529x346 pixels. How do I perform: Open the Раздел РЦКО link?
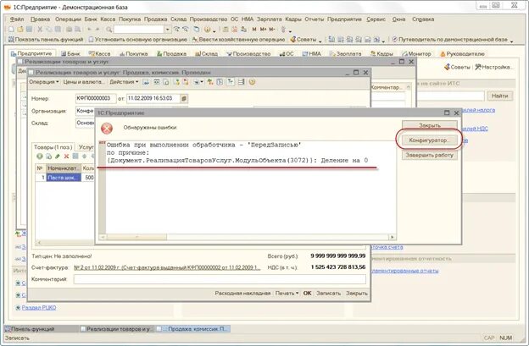(39, 308)
